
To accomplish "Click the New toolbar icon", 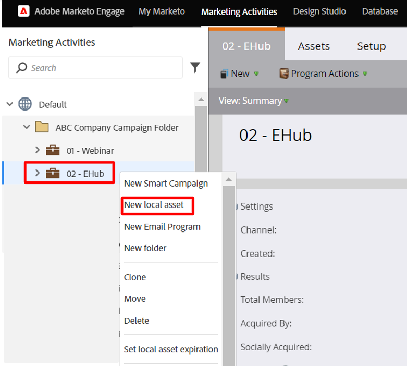I will pyautogui.click(x=224, y=74).
